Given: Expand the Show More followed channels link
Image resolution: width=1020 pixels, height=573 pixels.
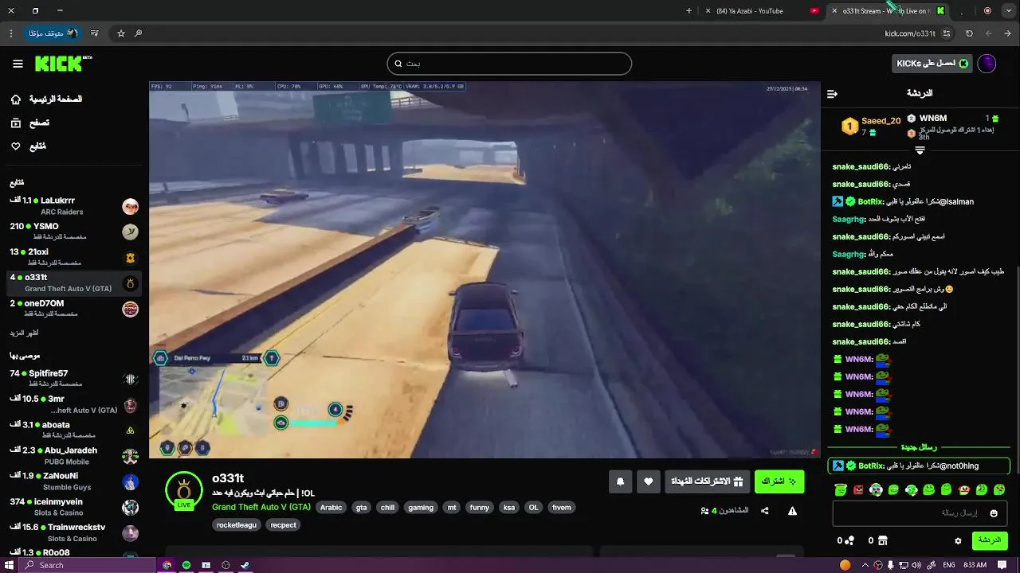Looking at the screenshot, I should 24,333.
